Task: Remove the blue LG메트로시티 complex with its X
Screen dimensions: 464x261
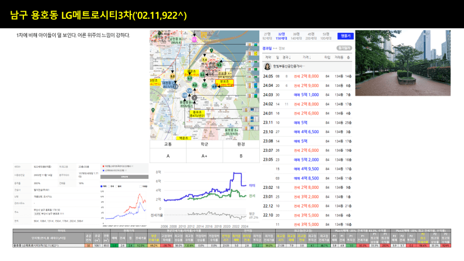Action: click(x=126, y=171)
